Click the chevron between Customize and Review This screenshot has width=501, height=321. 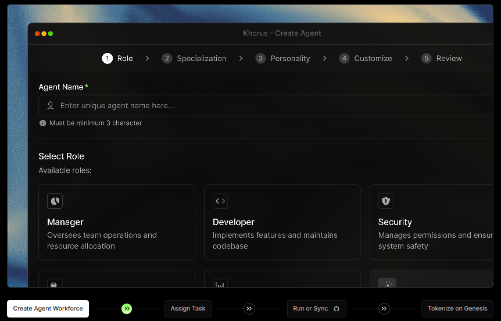click(x=407, y=59)
